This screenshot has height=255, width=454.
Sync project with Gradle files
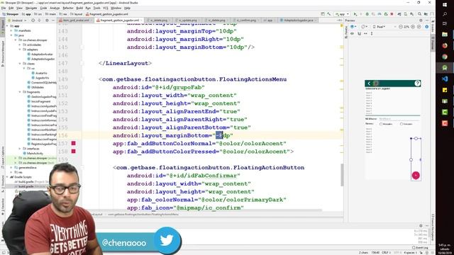click(x=399, y=14)
